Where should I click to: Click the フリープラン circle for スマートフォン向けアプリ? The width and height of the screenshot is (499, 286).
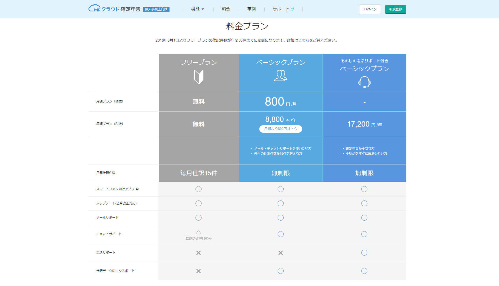click(198, 189)
